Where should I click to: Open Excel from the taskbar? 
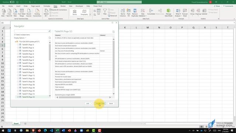[58, 130]
